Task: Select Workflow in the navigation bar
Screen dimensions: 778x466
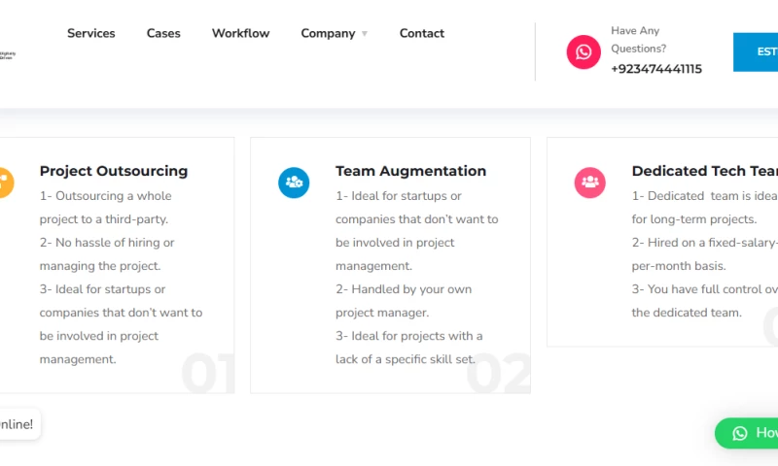Action: (240, 33)
